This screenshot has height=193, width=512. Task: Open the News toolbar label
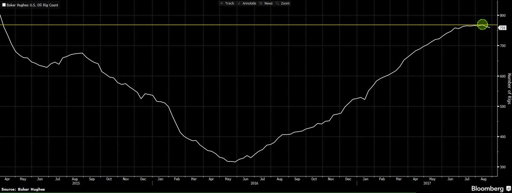point(268,3)
